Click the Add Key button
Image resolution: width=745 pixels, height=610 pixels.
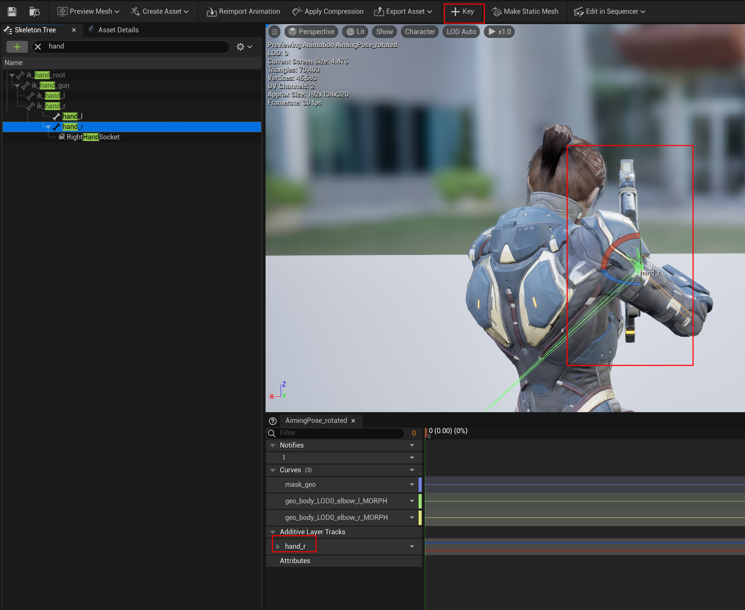[463, 12]
